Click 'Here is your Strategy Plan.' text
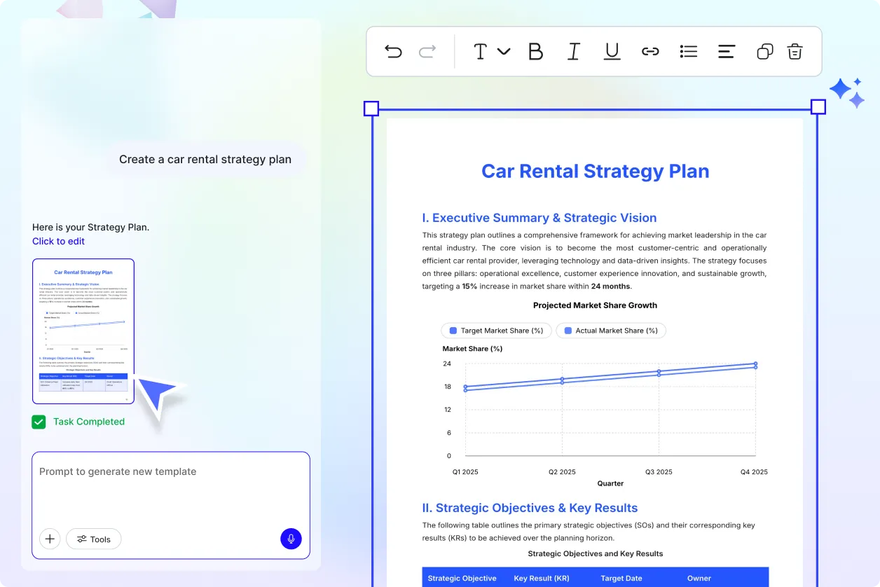The width and height of the screenshot is (880, 587). click(x=91, y=227)
